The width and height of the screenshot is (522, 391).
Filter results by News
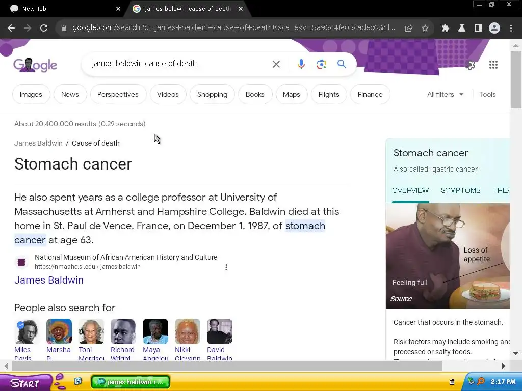70,94
